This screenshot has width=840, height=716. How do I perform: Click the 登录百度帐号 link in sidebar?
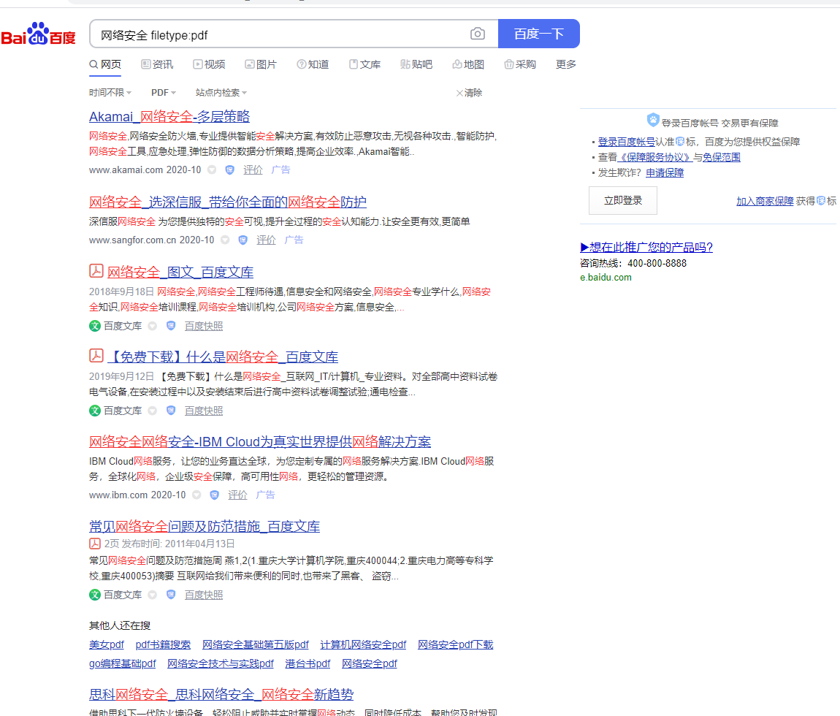[x=626, y=142]
